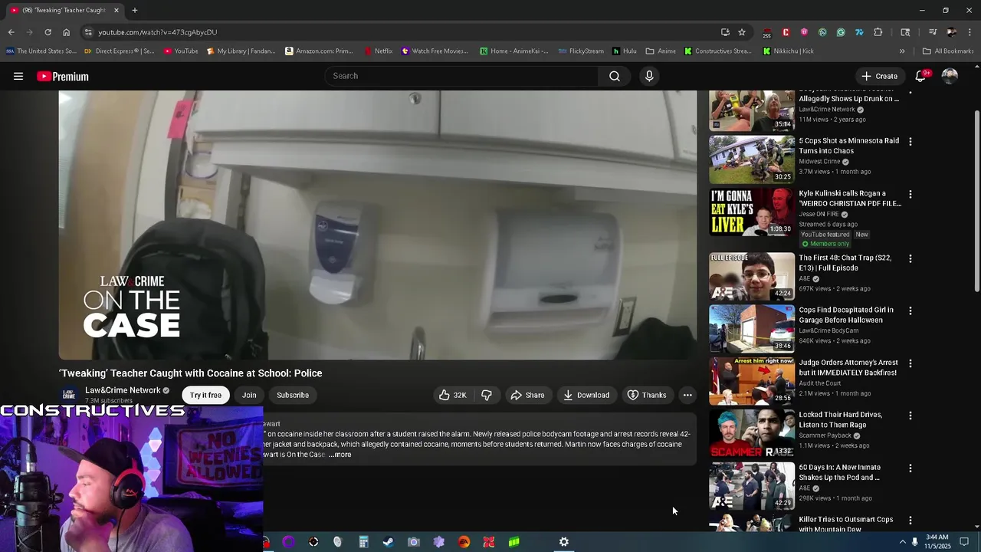981x552 pixels.
Task: Open Amazon.com Prime bookmark
Action: pyautogui.click(x=319, y=51)
